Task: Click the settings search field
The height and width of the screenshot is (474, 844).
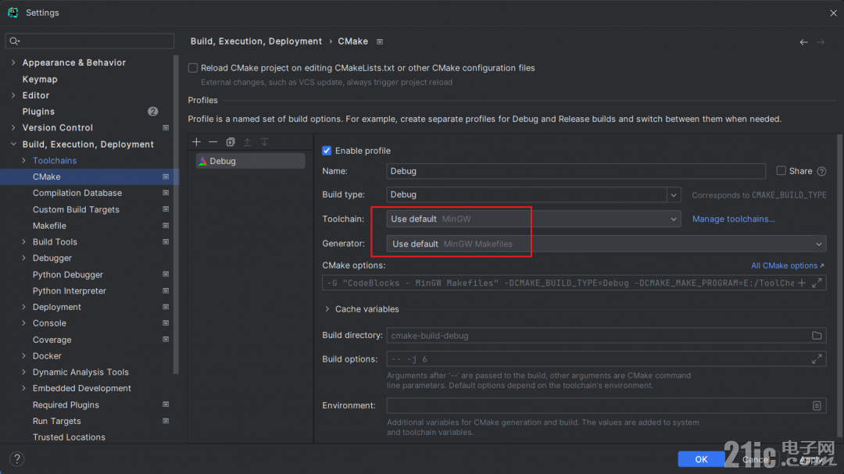Action: pos(90,41)
